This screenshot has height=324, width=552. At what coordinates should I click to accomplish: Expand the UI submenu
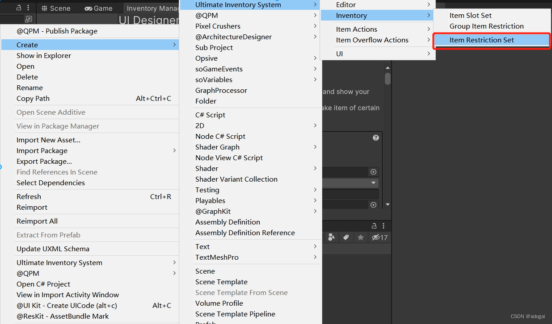click(377, 54)
